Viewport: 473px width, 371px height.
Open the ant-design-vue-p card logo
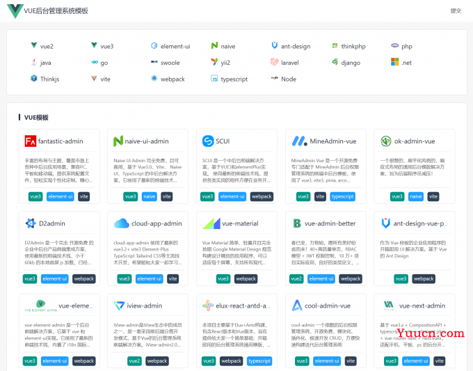pyautogui.click(x=386, y=223)
